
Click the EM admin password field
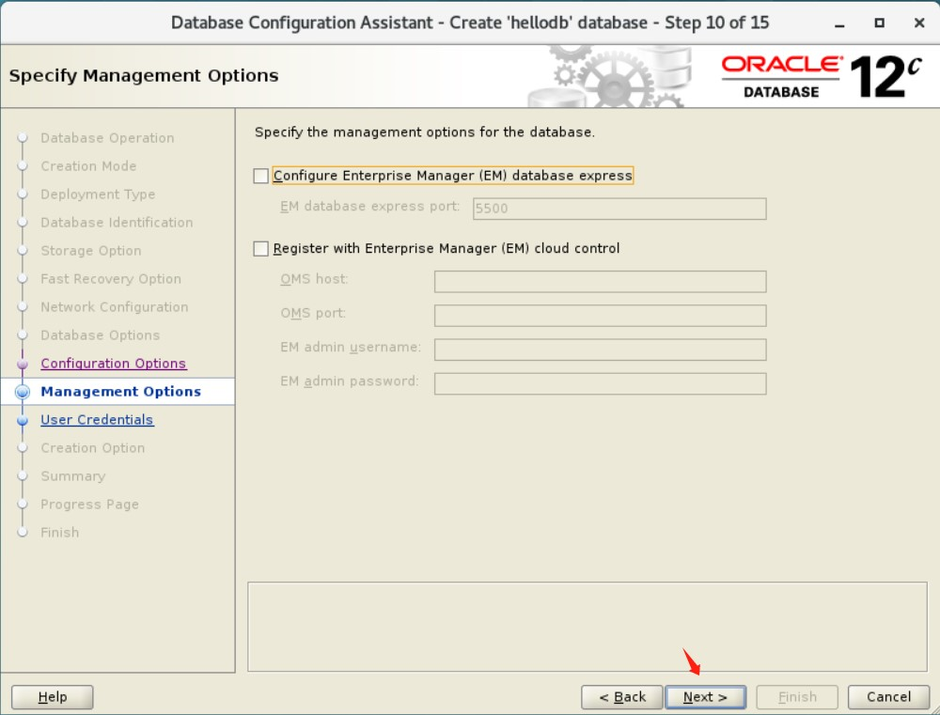pos(600,384)
